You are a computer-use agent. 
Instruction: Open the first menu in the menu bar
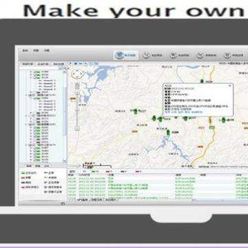[x=25, y=50]
